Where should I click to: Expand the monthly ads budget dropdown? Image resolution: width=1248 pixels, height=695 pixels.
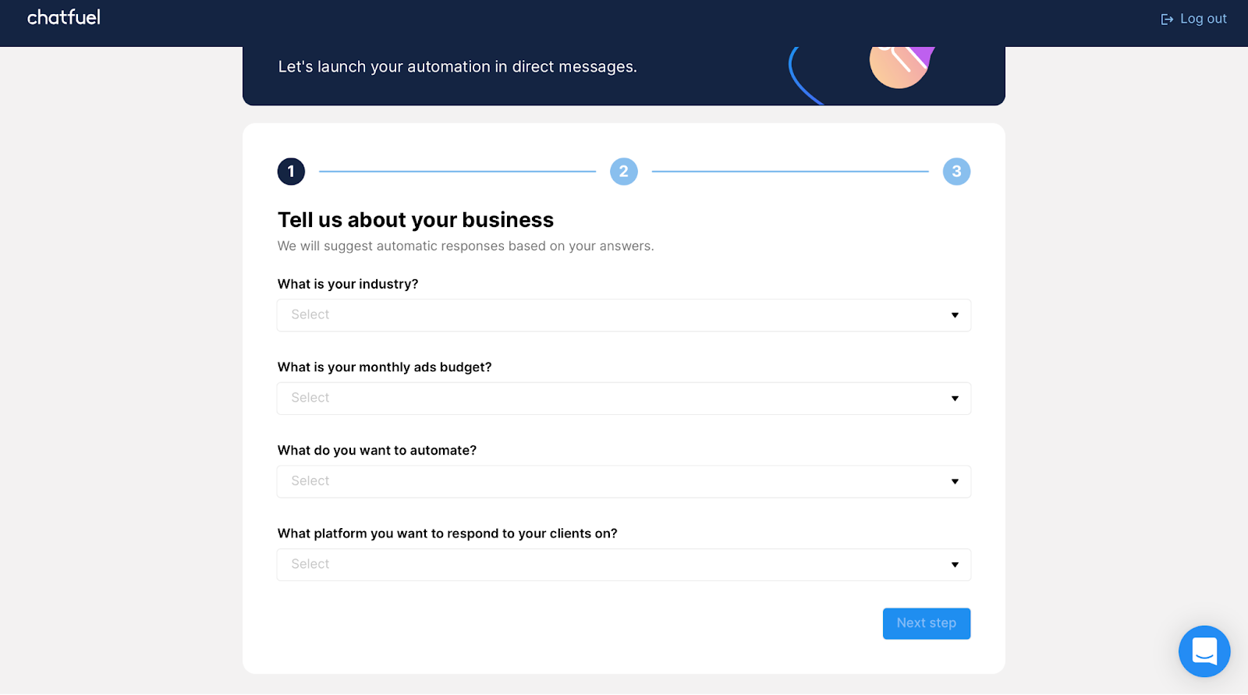click(x=623, y=399)
